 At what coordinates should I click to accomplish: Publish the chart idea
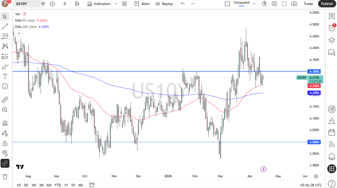click(x=327, y=4)
